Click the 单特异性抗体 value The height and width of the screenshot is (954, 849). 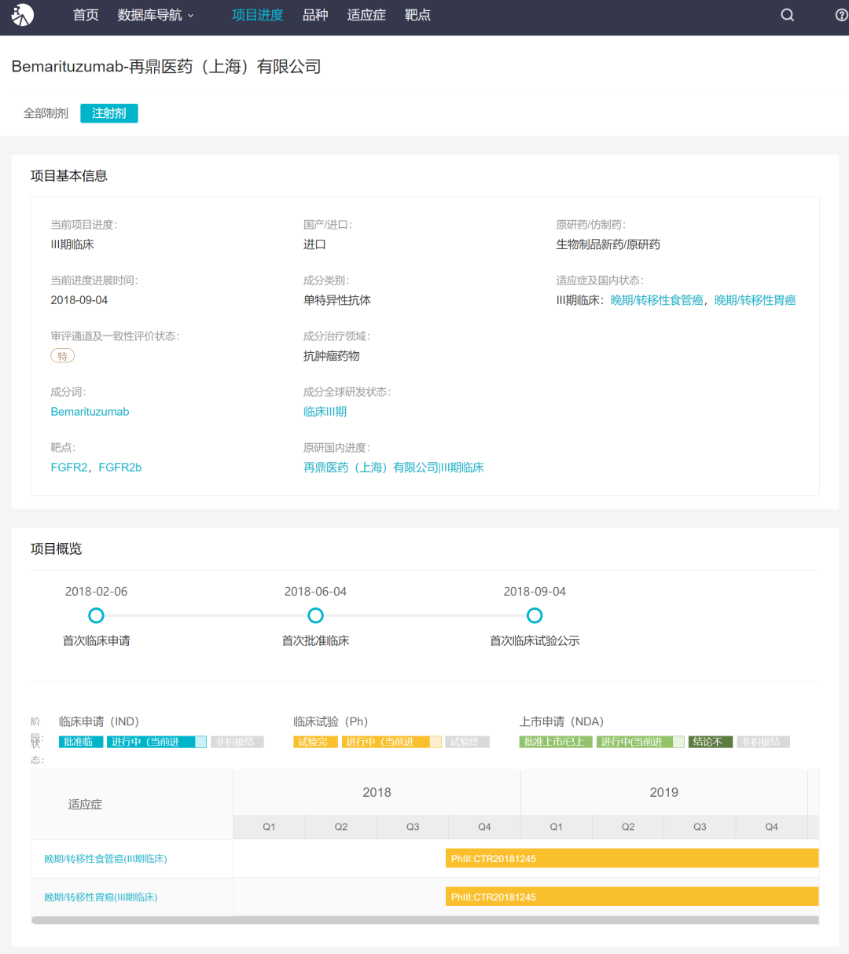coord(337,300)
